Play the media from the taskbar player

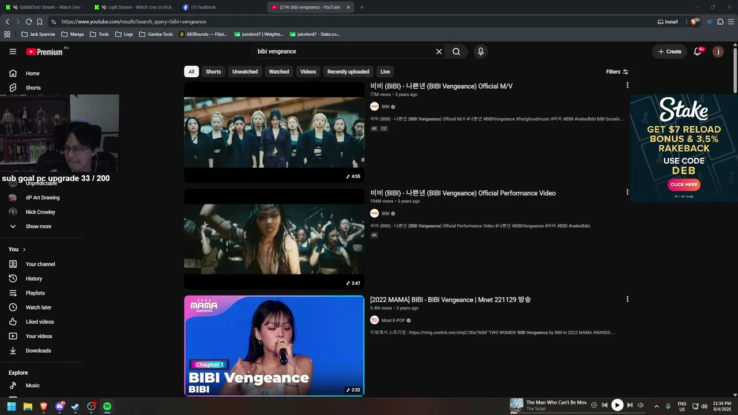(617, 405)
